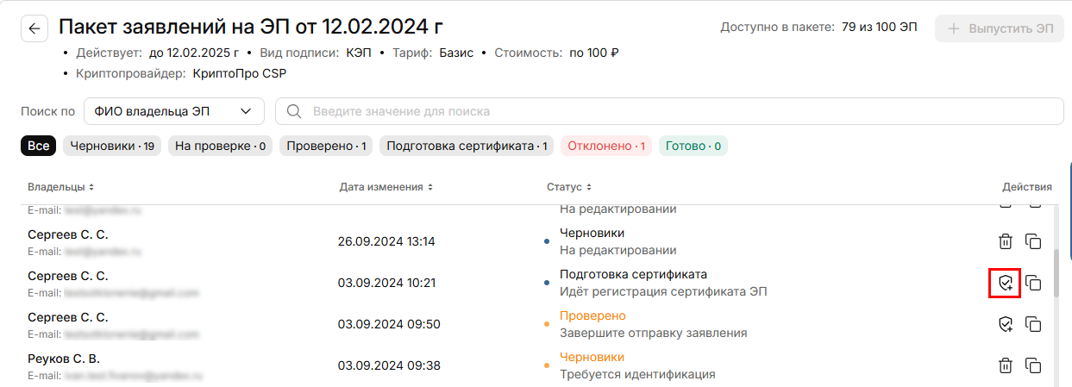This screenshot has height=387, width=1072.
Task: Delete Реуков С. В. application
Action: pos(1005,365)
